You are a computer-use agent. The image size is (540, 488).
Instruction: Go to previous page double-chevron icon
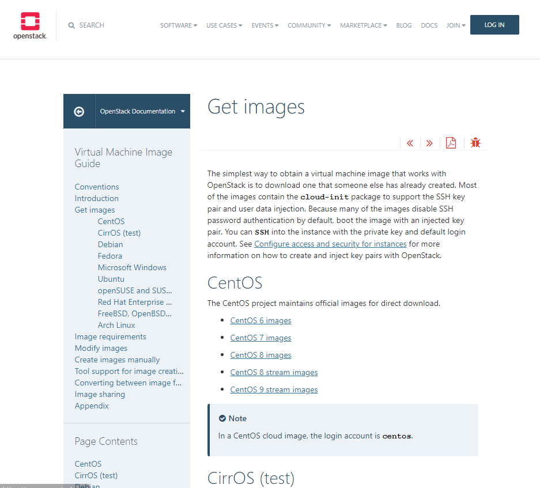pos(410,143)
